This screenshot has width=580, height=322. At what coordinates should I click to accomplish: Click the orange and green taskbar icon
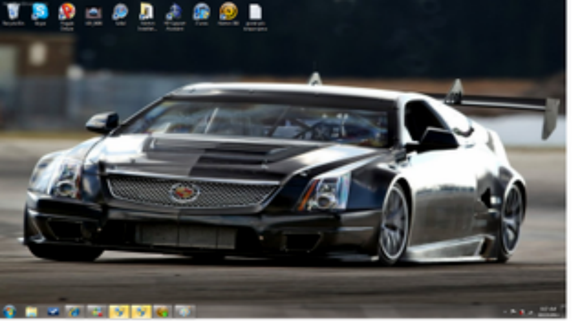(x=163, y=312)
